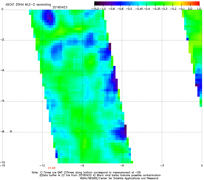
Task: Click the 'ASCAT 25KM MLE-2 ascending' title
Action: point(28,5)
